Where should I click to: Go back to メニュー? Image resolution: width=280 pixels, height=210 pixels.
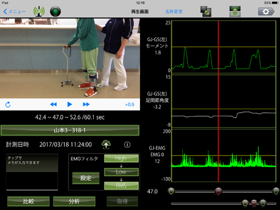coord(14,11)
